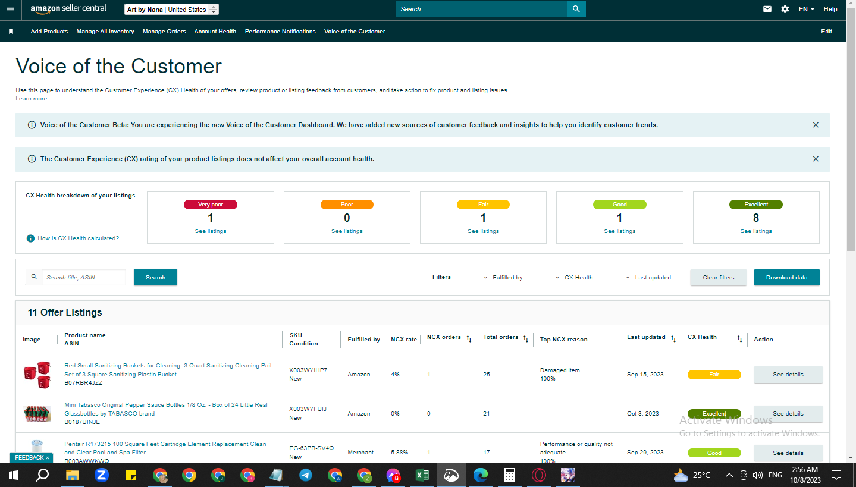This screenshot has width=856, height=487.
Task: Open Excel from the taskbar
Action: pyautogui.click(x=422, y=475)
